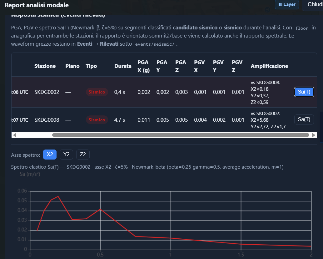Switch spectrum axis to Z2

click(x=83, y=155)
